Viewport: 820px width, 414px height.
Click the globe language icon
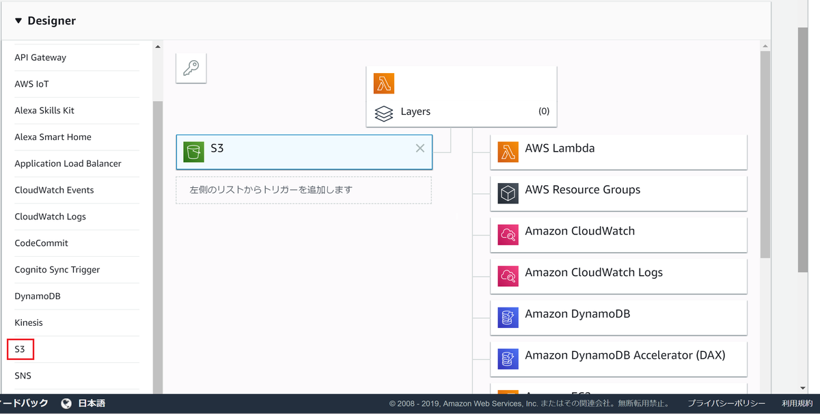(66, 404)
